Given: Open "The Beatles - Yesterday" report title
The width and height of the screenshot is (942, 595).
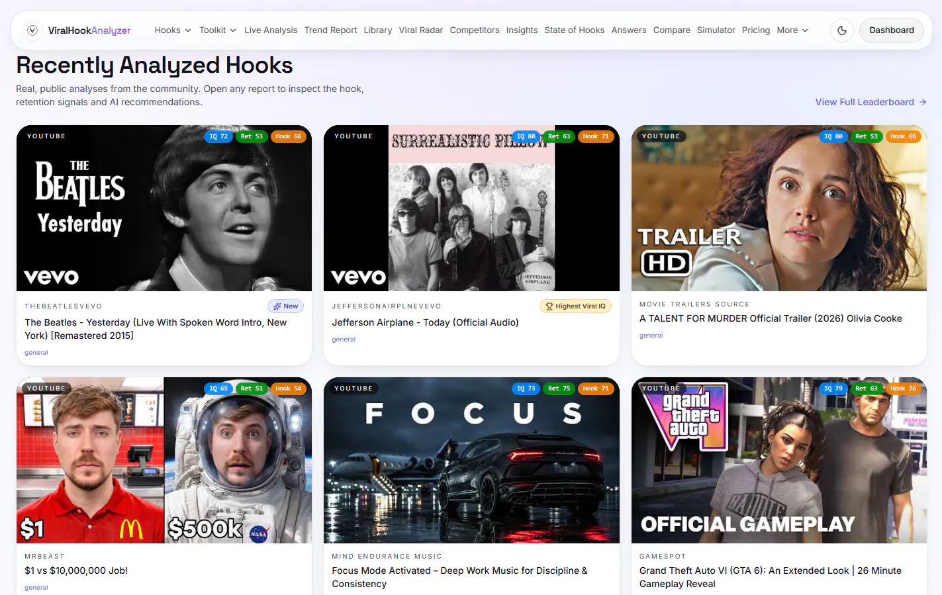Looking at the screenshot, I should tap(156, 329).
